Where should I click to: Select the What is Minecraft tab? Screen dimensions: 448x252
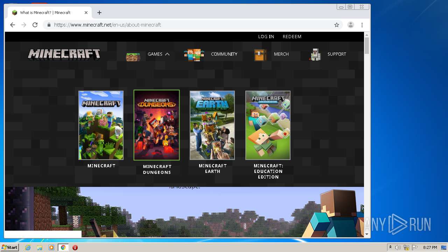click(x=49, y=13)
